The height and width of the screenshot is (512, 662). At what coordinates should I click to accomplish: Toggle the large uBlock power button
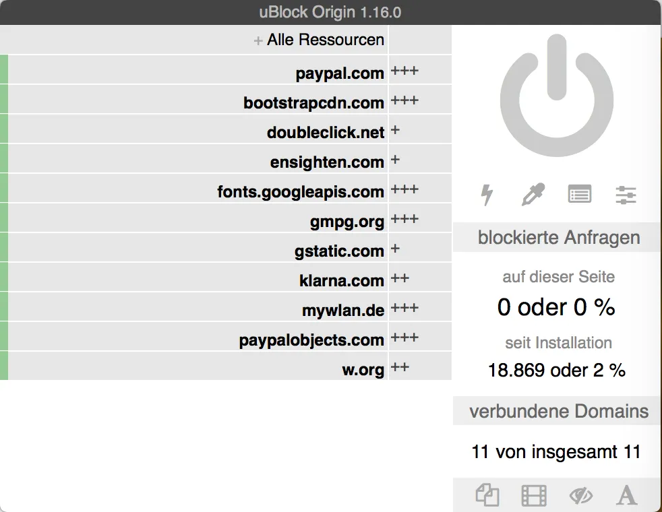(556, 95)
